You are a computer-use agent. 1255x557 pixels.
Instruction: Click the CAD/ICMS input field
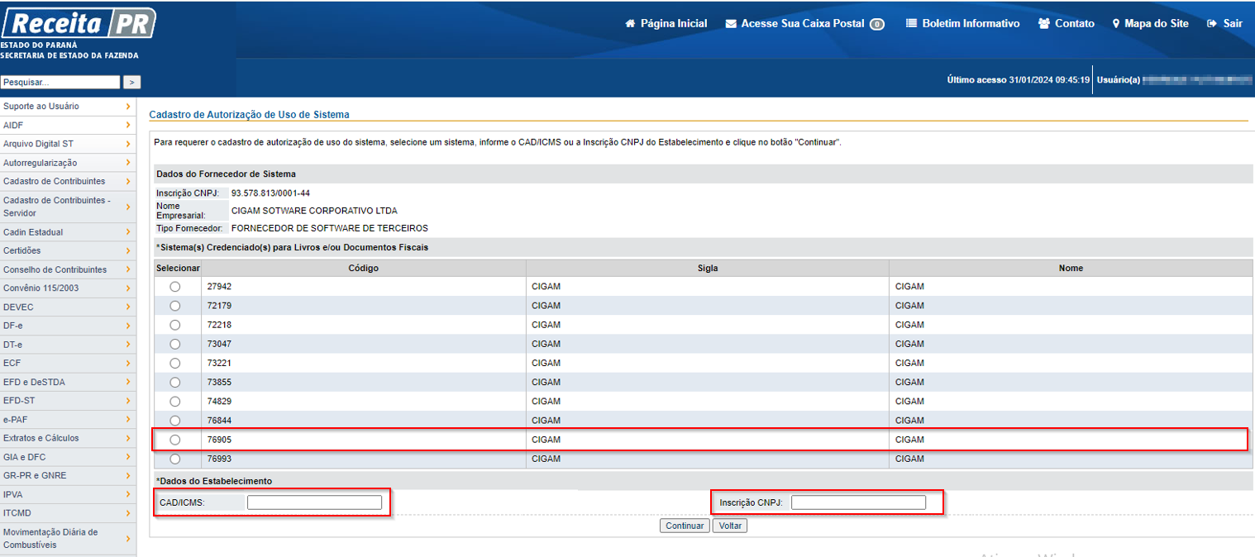314,502
